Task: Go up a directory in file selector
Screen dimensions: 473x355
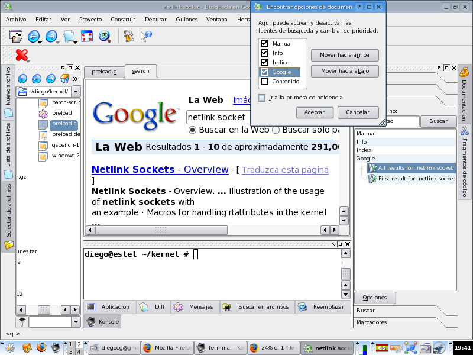Action: pyautogui.click(x=22, y=79)
